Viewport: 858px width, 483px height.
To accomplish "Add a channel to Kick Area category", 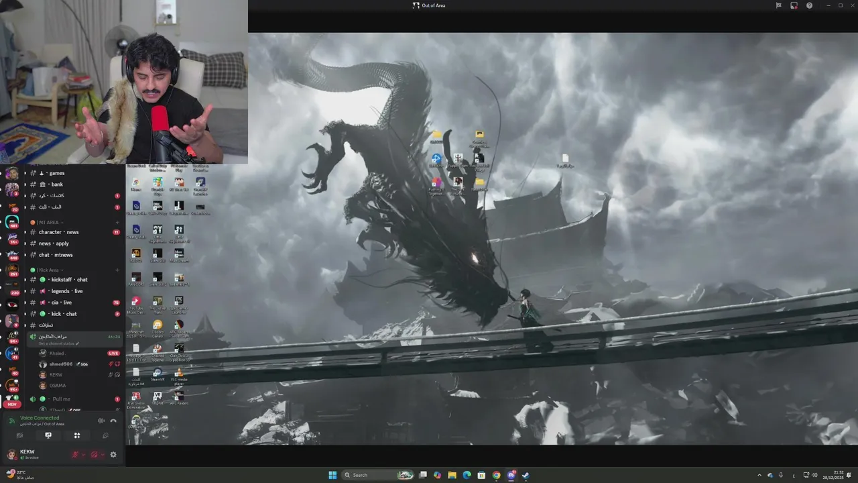I will point(117,270).
